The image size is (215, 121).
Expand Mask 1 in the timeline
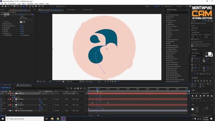point(13,97)
